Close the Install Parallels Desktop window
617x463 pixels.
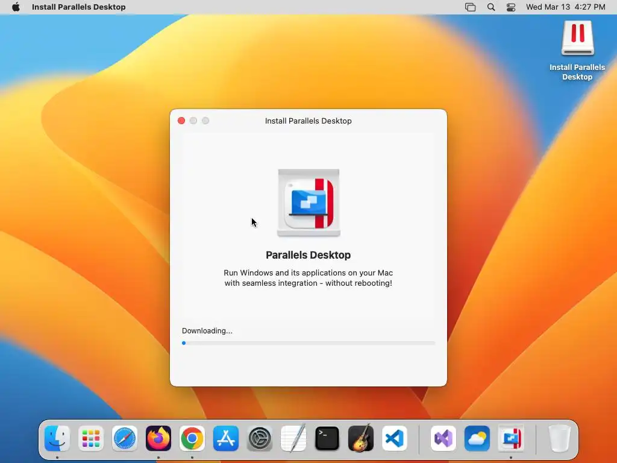(181, 121)
